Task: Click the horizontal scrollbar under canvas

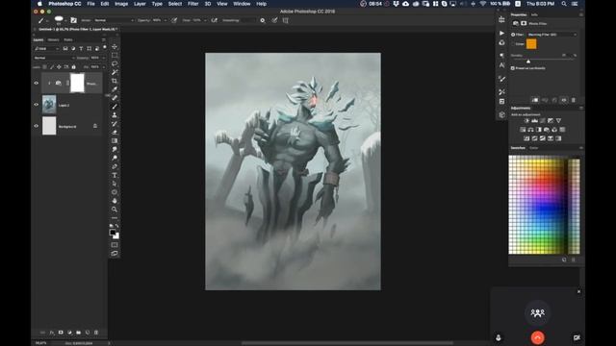Action: coord(347,343)
